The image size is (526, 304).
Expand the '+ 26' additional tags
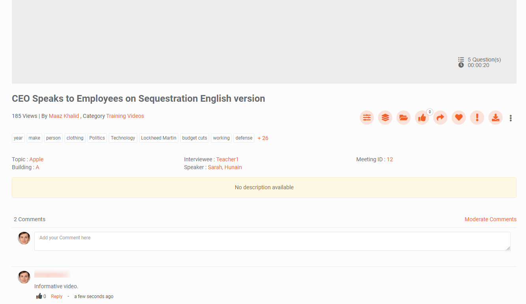[263, 138]
